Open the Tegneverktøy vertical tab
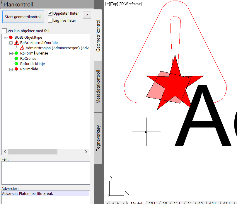Screen dimensions: 237x204 [98, 138]
